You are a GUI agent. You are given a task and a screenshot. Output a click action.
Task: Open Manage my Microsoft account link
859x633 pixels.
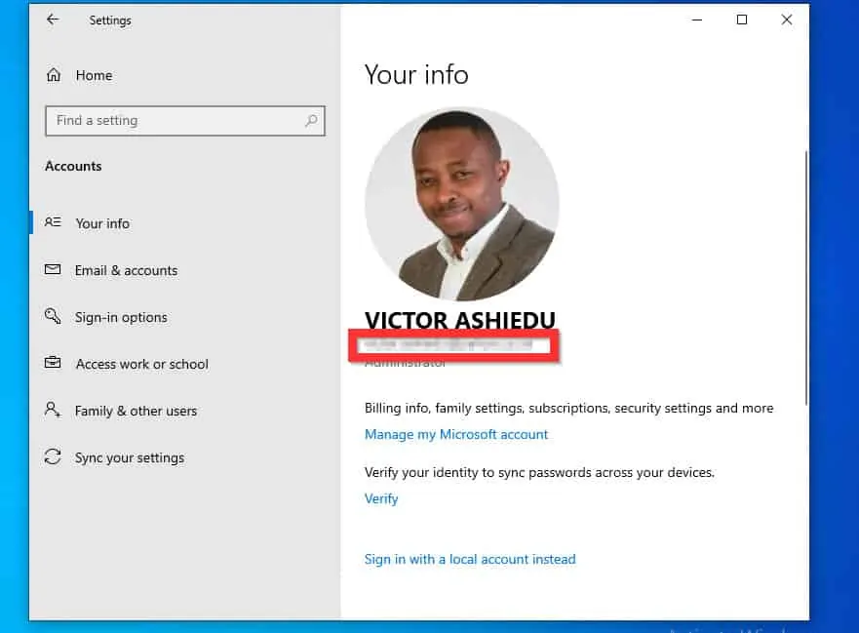tap(456, 434)
